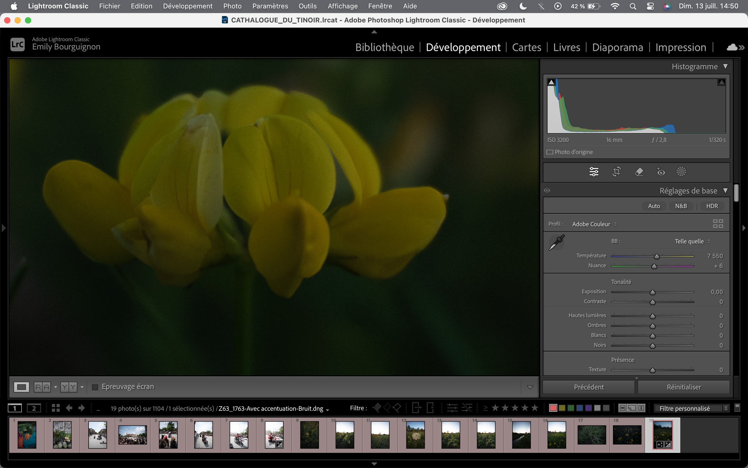Viewport: 748px width, 468px height.
Task: Tick the Photo d'origine checkbox
Action: point(550,152)
